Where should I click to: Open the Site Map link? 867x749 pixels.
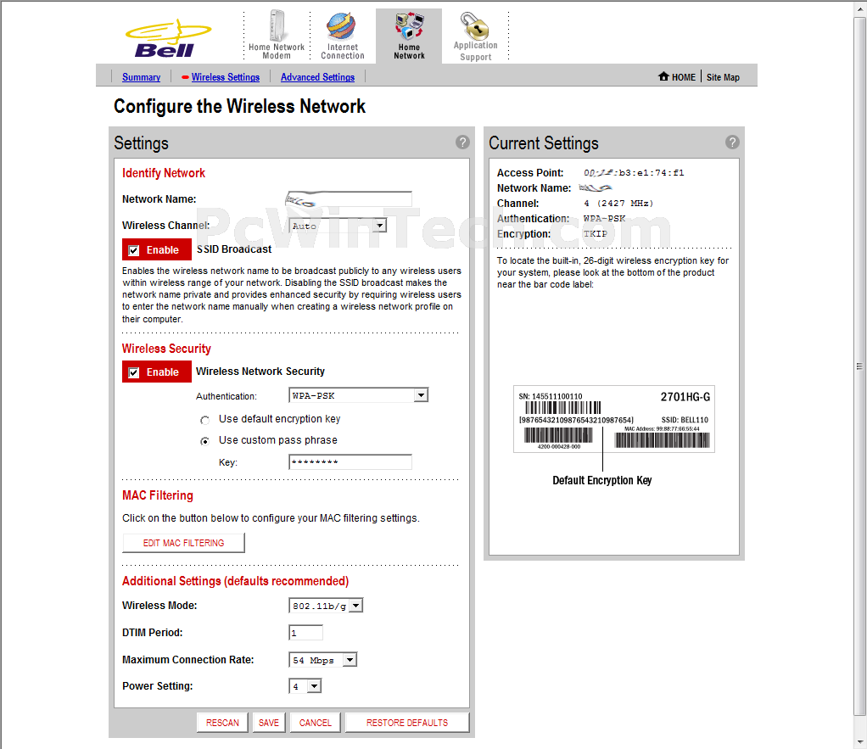click(723, 77)
